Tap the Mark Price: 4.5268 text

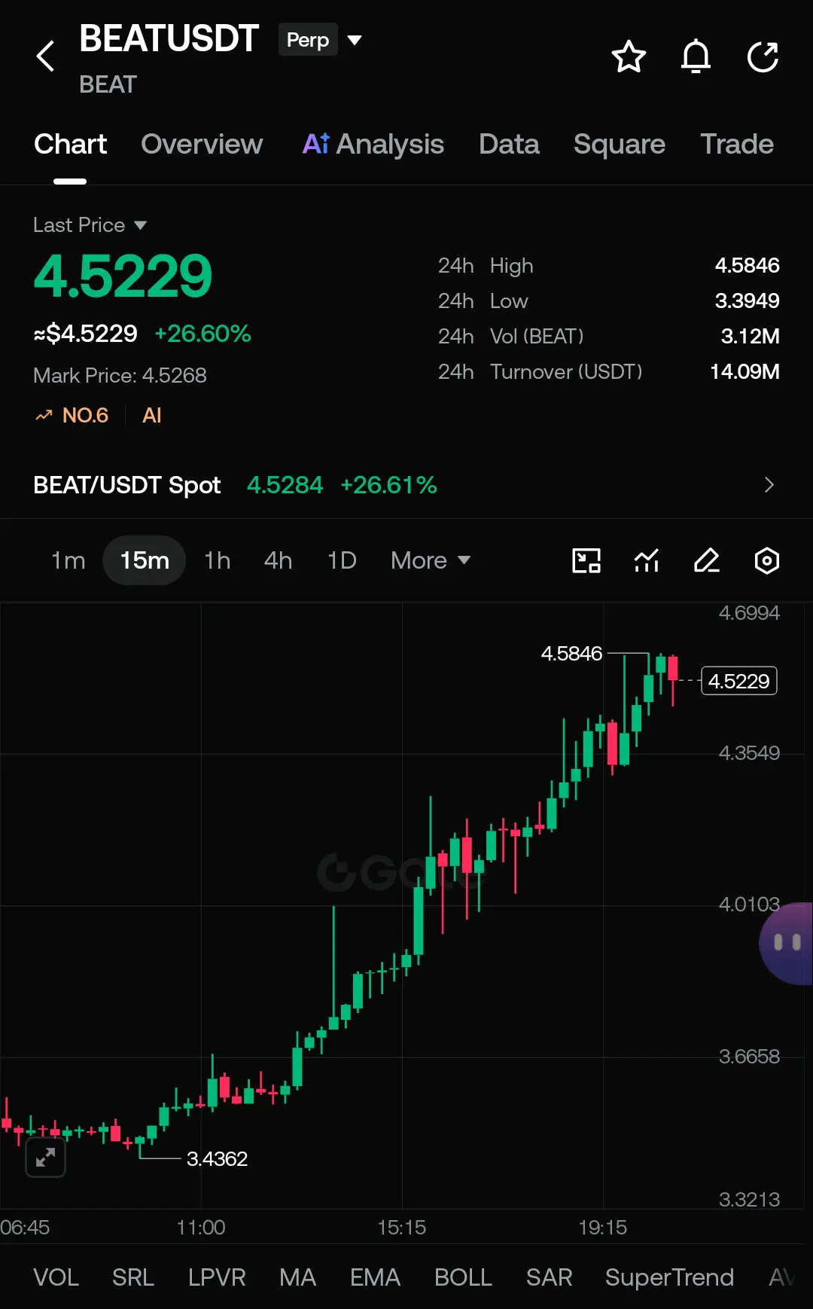[120, 375]
